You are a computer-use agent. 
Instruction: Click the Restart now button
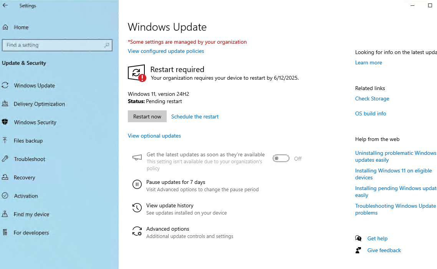(x=147, y=116)
